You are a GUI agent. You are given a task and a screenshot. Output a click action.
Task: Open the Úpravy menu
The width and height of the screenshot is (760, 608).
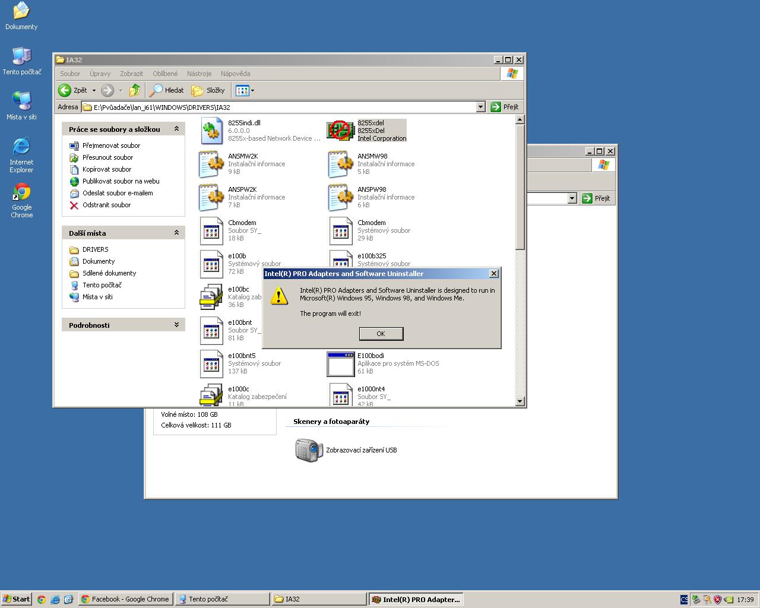tap(100, 74)
